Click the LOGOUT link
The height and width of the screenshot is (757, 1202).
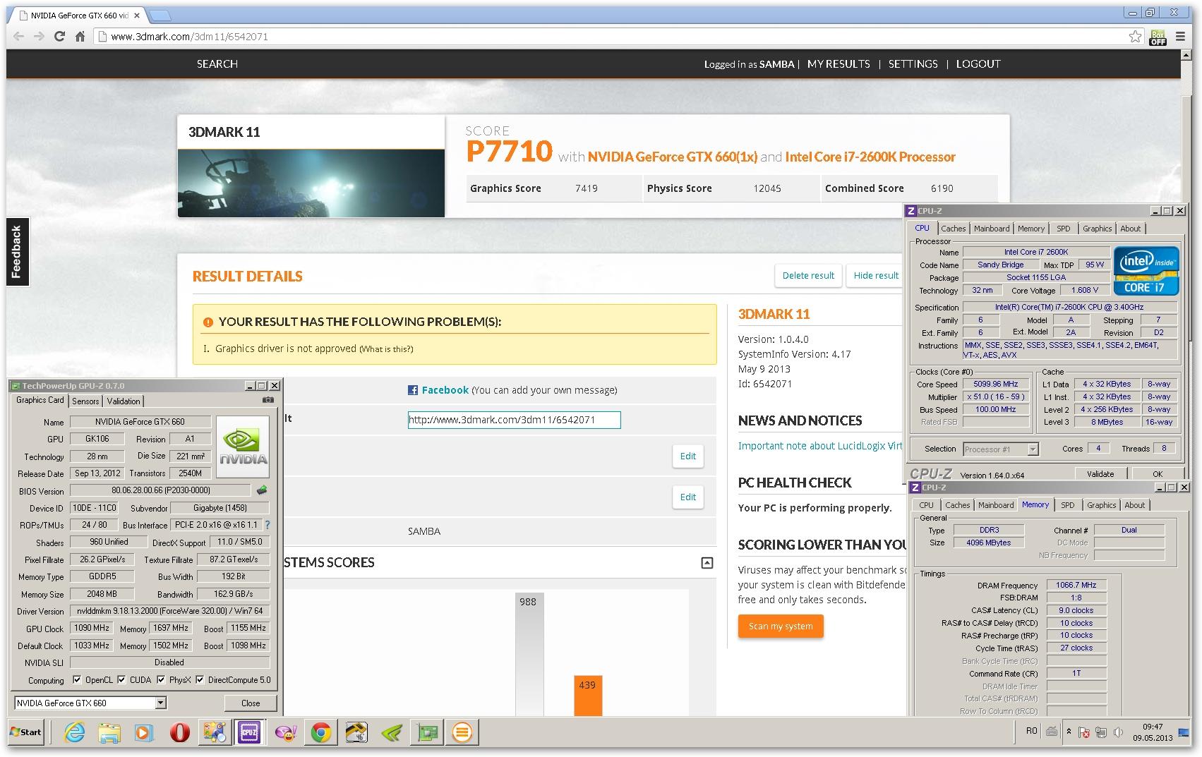tap(978, 63)
